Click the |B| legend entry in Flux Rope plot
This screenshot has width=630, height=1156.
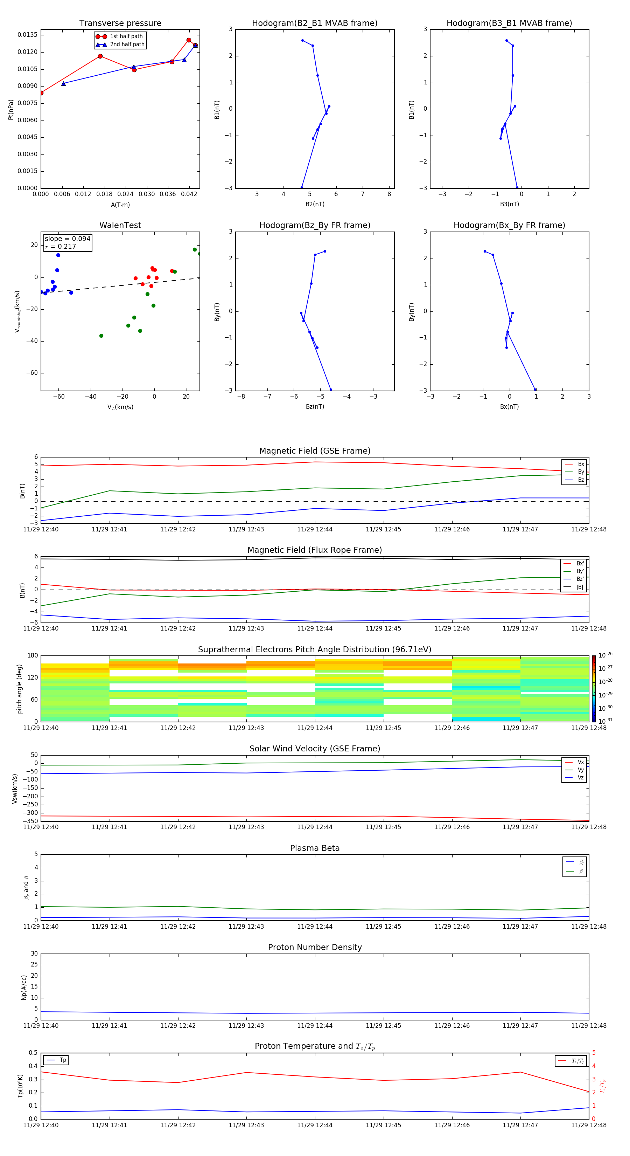tap(574, 587)
